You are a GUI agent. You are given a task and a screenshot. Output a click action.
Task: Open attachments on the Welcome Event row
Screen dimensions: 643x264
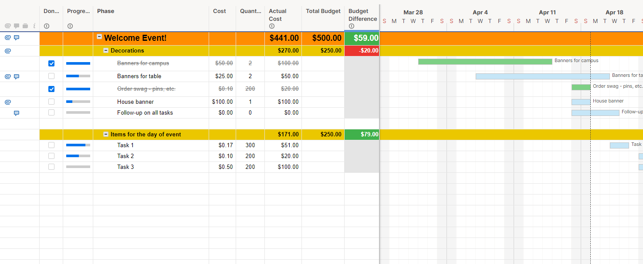coord(7,38)
